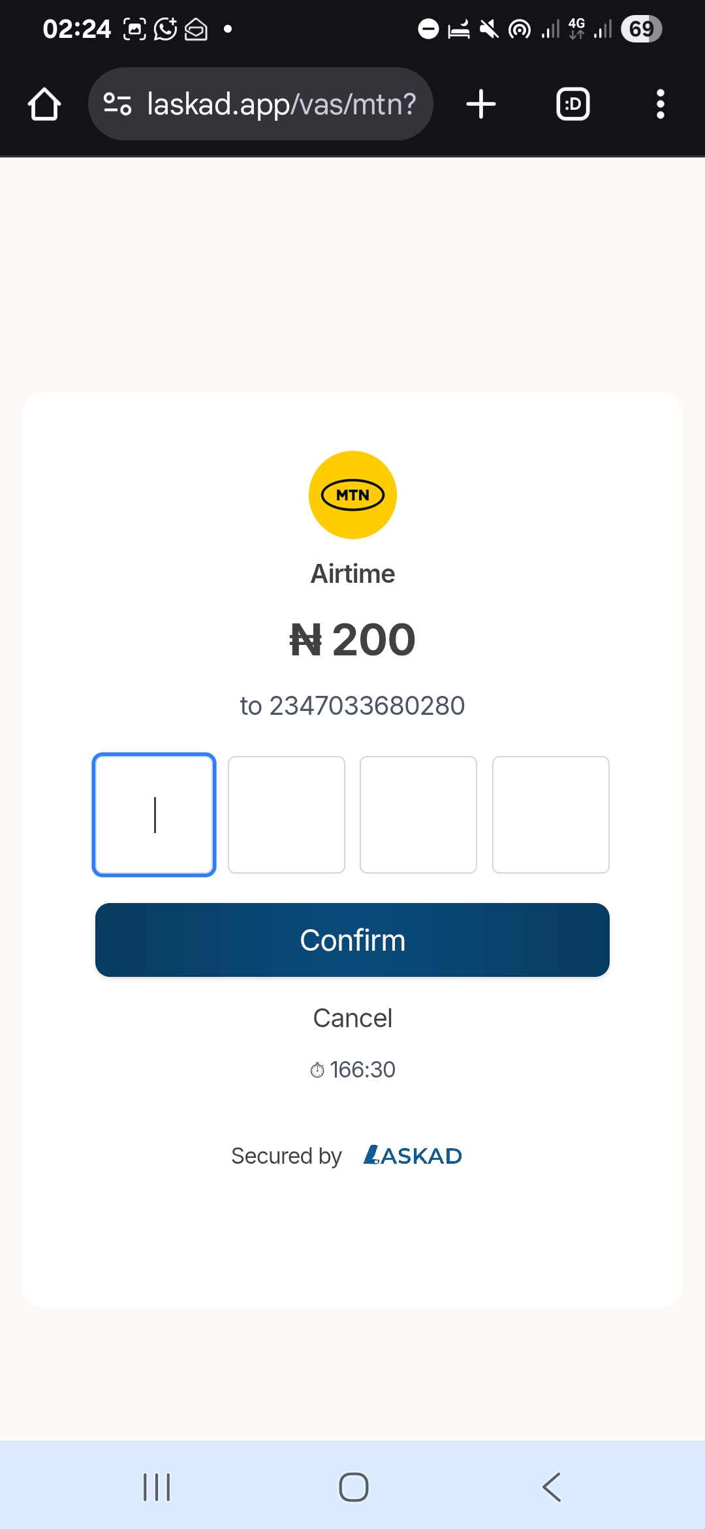This screenshot has width=705, height=1529.
Task: Tap the Android home navigation button
Action: [x=354, y=1487]
